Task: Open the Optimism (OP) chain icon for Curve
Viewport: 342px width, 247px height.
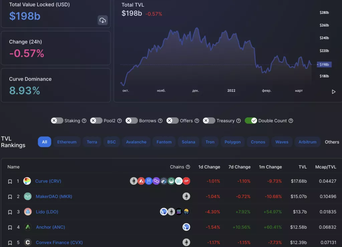Action: [186, 181]
